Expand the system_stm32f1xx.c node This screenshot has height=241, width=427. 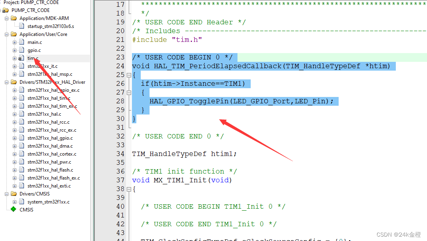pyautogui.click(x=14, y=202)
